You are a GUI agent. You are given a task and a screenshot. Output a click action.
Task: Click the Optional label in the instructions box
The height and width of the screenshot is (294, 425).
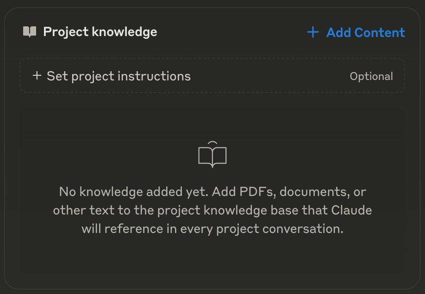tap(371, 76)
